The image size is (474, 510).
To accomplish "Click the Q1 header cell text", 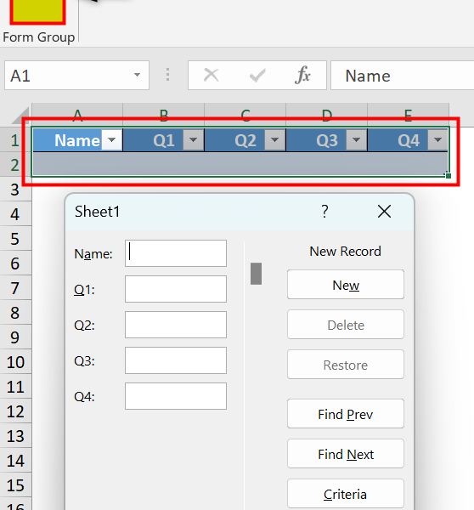I will [164, 141].
